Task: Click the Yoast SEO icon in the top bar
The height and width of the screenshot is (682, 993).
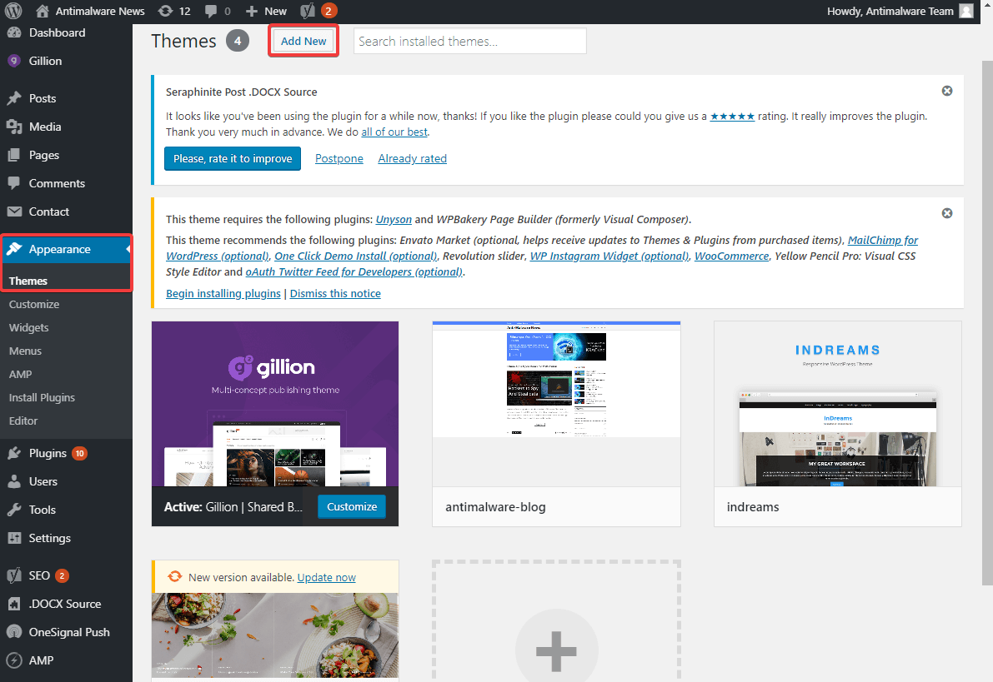Action: pyautogui.click(x=307, y=12)
